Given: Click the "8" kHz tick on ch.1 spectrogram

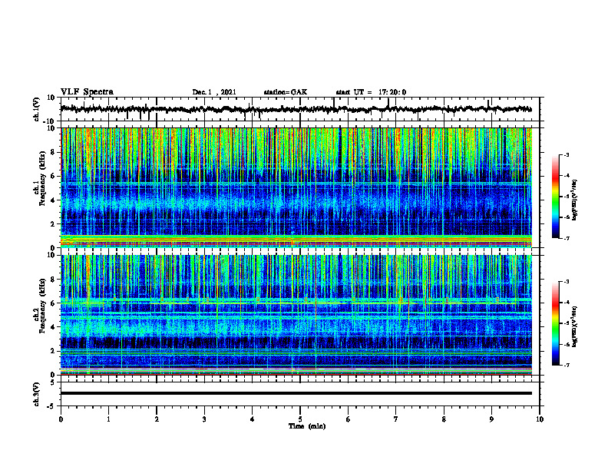Looking at the screenshot, I should point(53,152).
